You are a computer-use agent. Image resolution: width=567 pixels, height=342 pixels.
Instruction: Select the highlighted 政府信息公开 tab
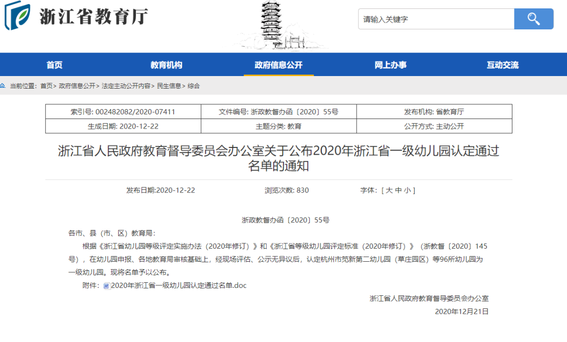point(278,64)
